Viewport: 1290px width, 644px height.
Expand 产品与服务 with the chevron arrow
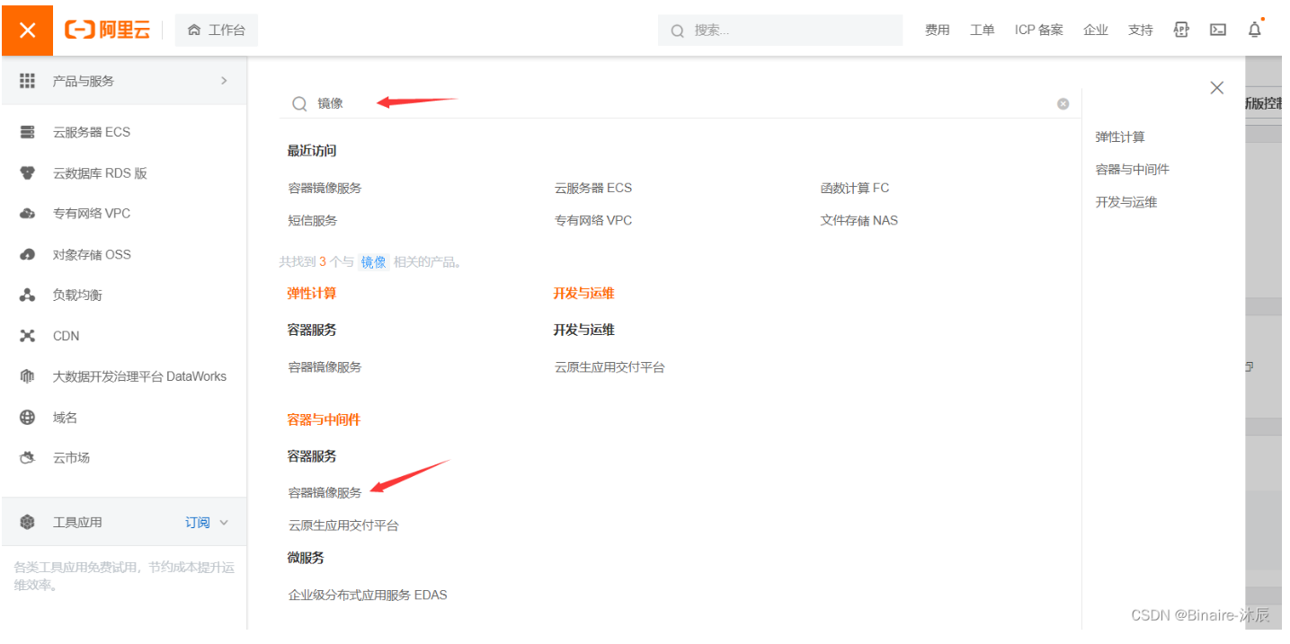(x=224, y=81)
